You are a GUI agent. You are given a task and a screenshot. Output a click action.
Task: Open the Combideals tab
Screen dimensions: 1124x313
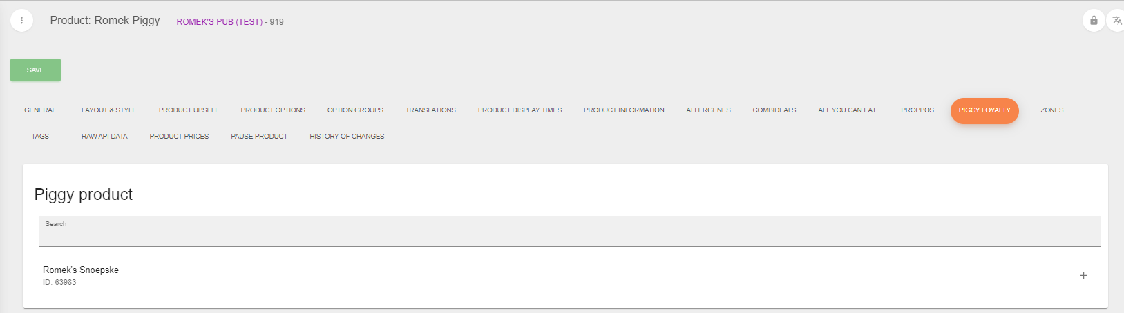pyautogui.click(x=774, y=110)
